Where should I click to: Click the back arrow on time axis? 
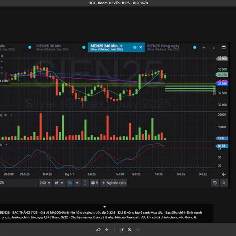click(x=224, y=174)
